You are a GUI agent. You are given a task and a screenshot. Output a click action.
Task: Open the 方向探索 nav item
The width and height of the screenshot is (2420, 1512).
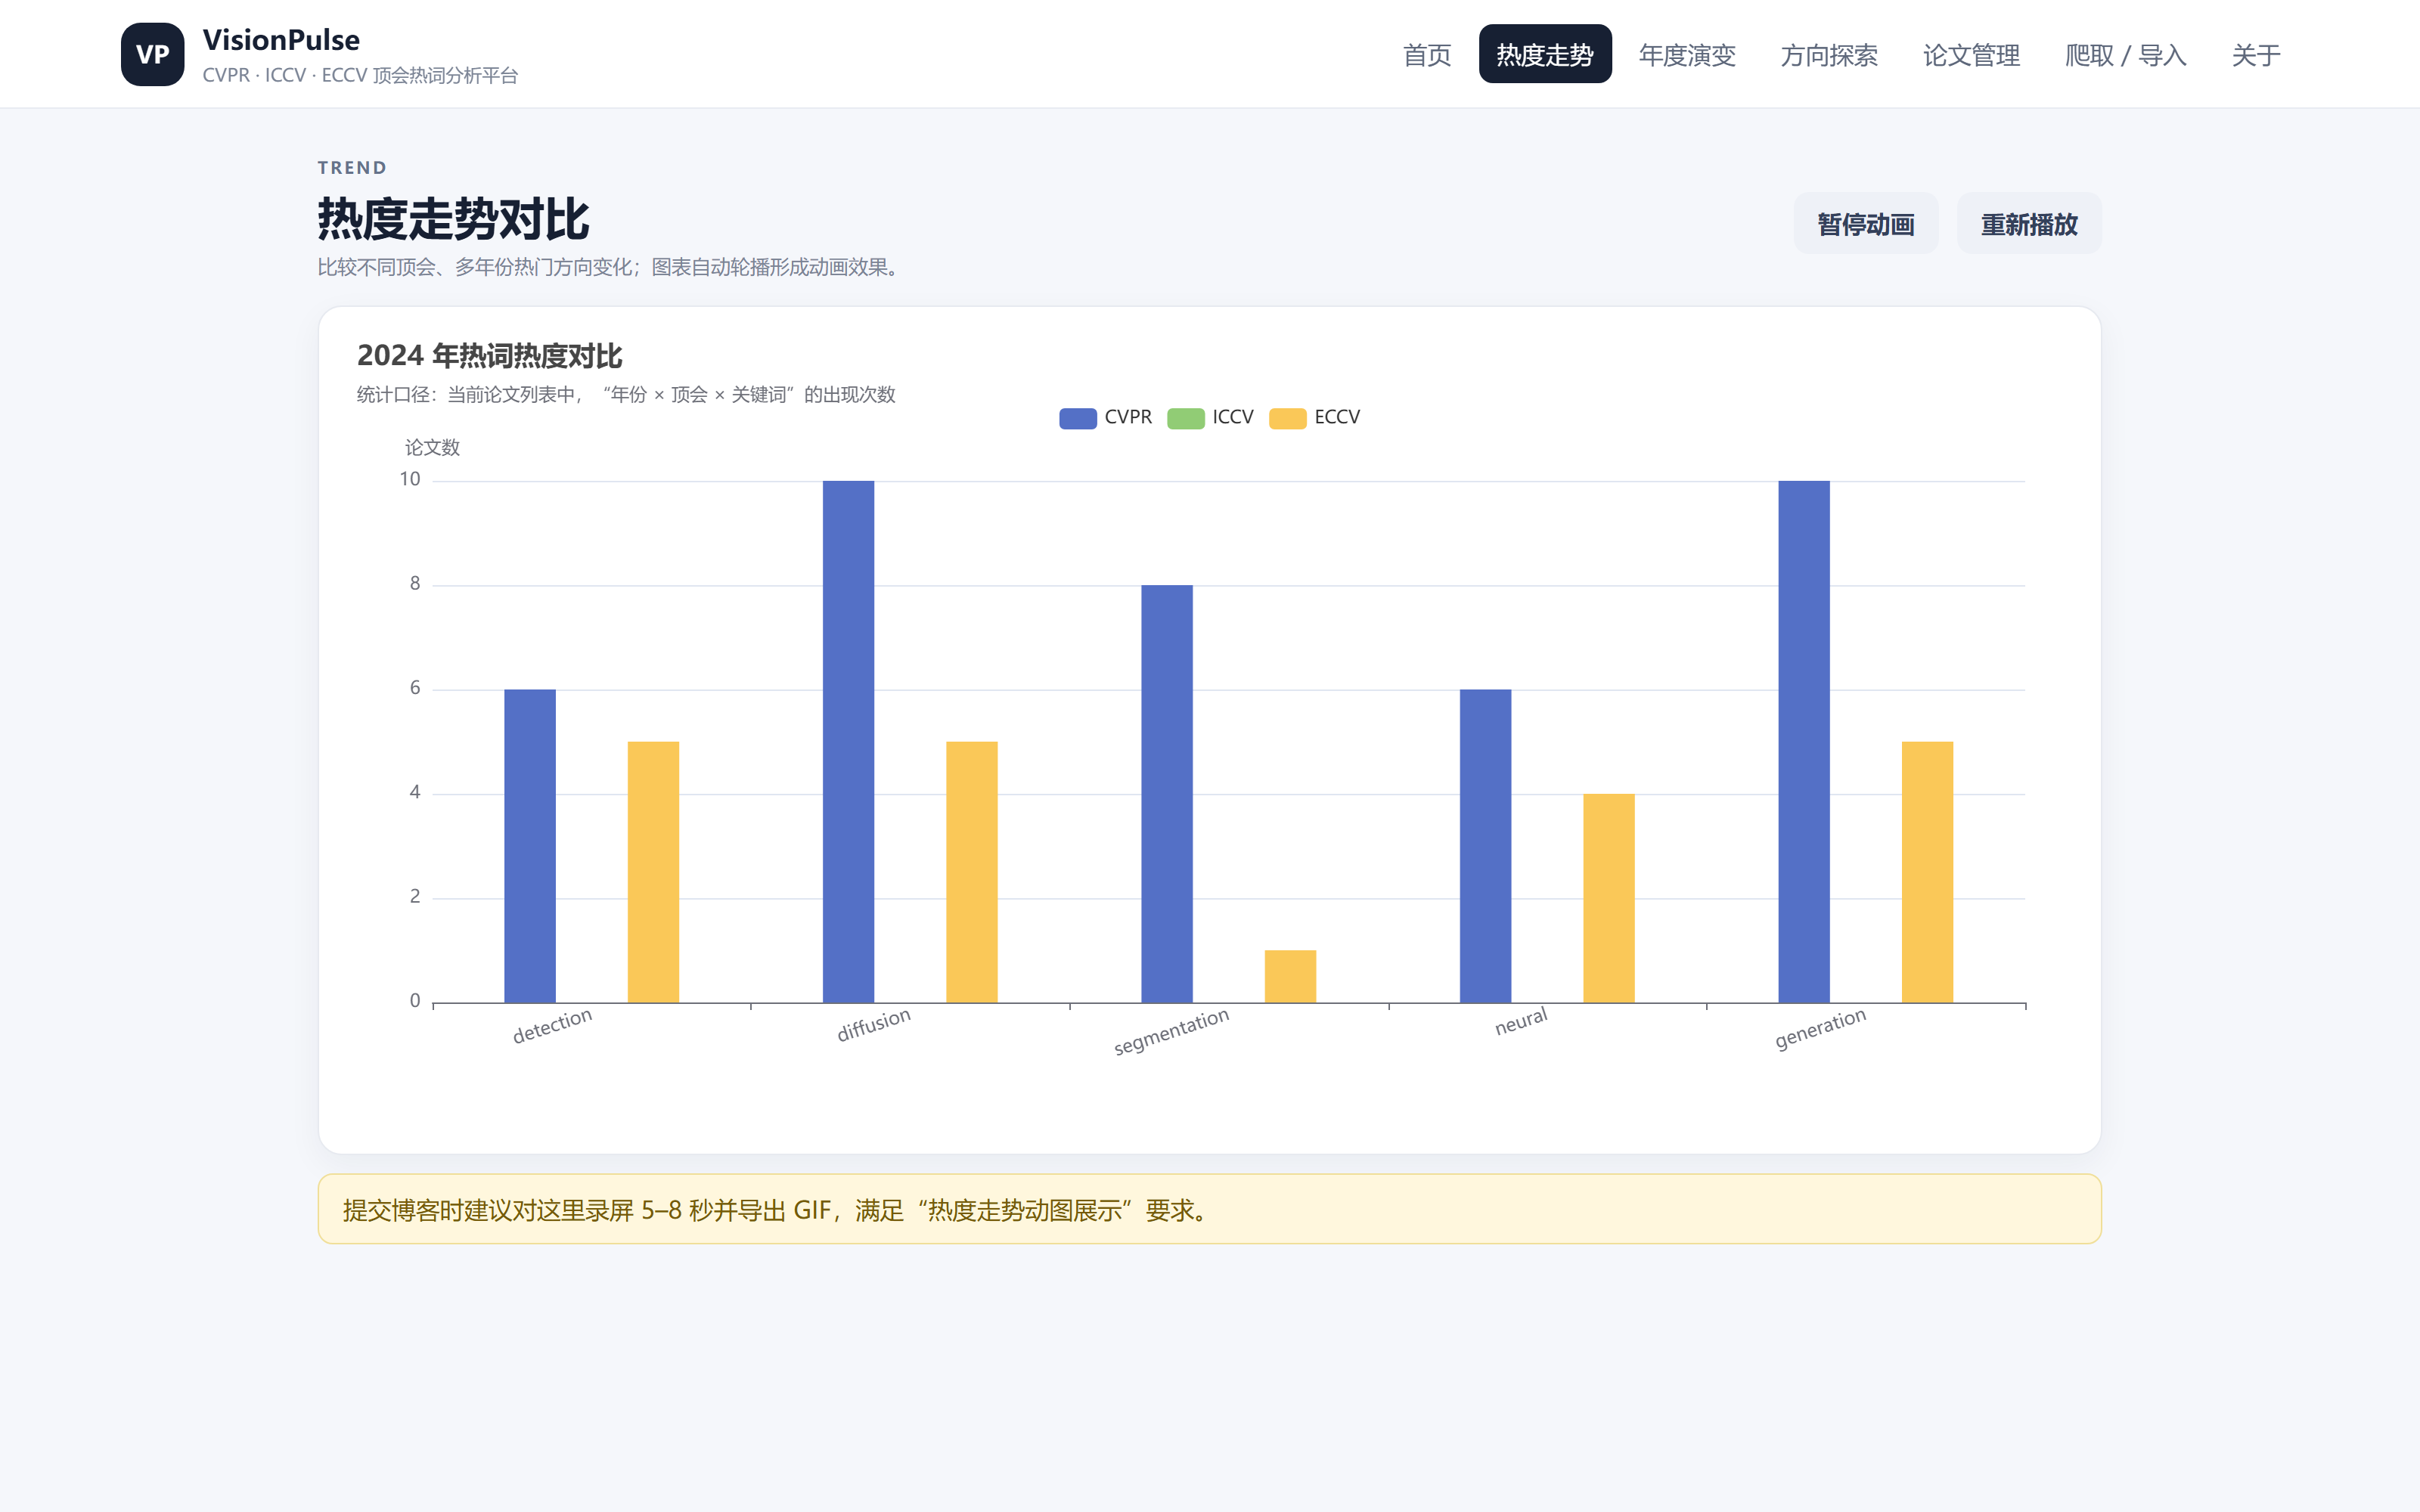[x=1829, y=55]
